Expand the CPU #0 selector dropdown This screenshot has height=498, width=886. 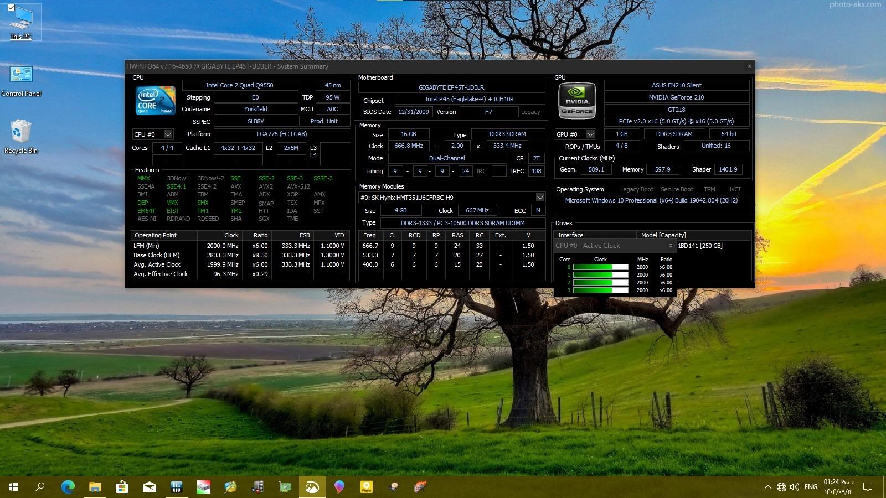[168, 134]
